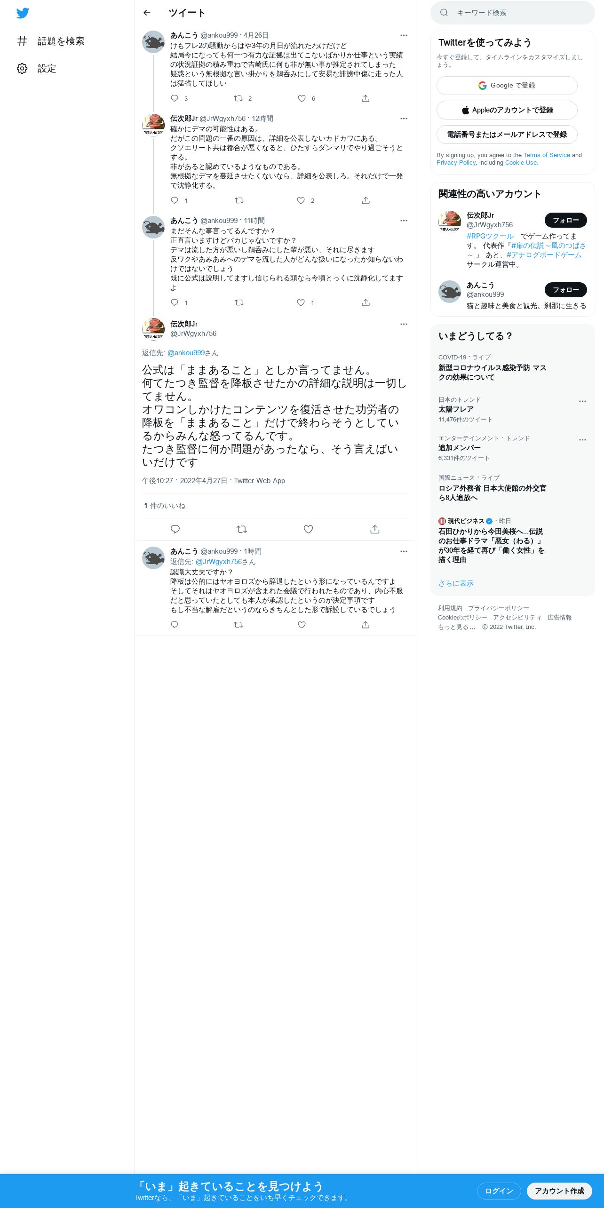The image size is (604, 1208).
Task: Follow あんこう from related accounts
Action: 565,290
